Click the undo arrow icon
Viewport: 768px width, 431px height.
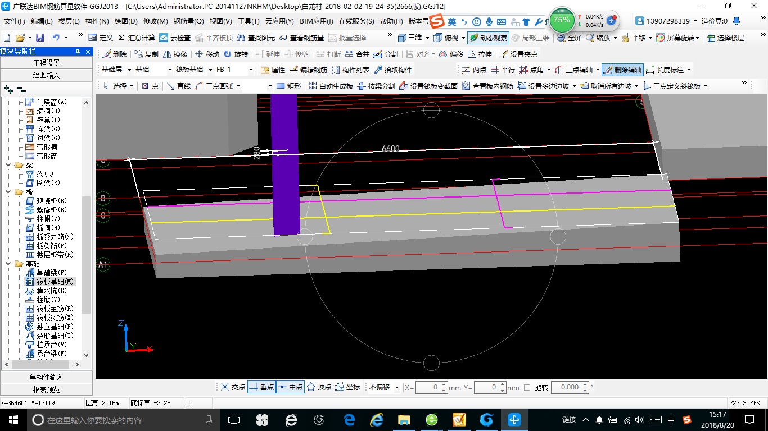coord(56,38)
